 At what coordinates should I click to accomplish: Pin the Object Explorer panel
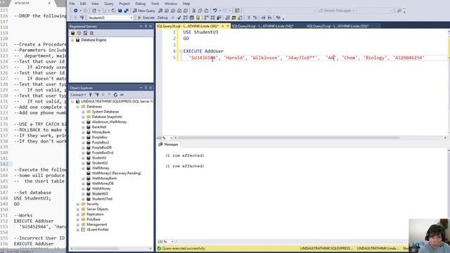coord(146,88)
